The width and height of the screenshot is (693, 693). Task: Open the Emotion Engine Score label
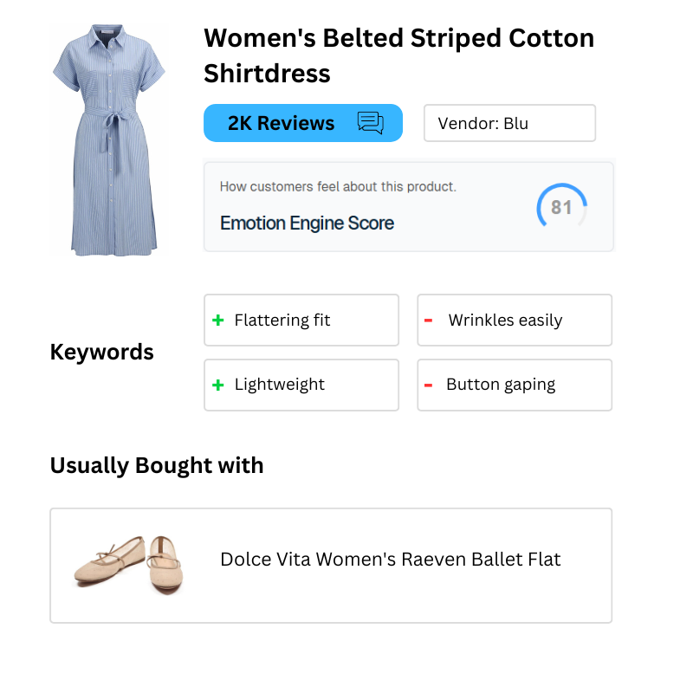(x=308, y=223)
